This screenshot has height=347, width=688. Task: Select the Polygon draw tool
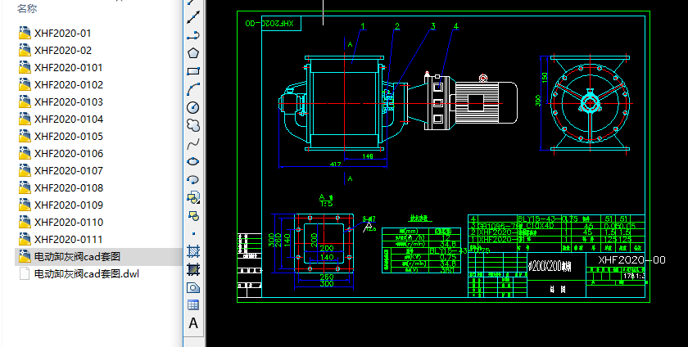click(193, 52)
